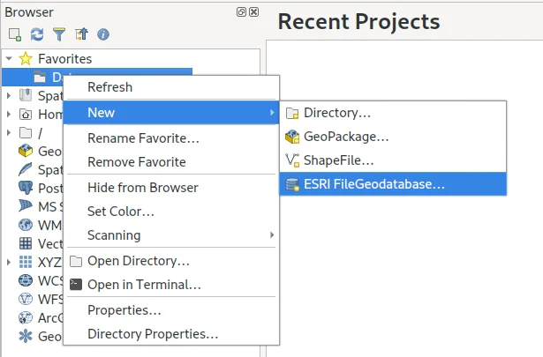Select the Favorites tree item

pos(64,59)
